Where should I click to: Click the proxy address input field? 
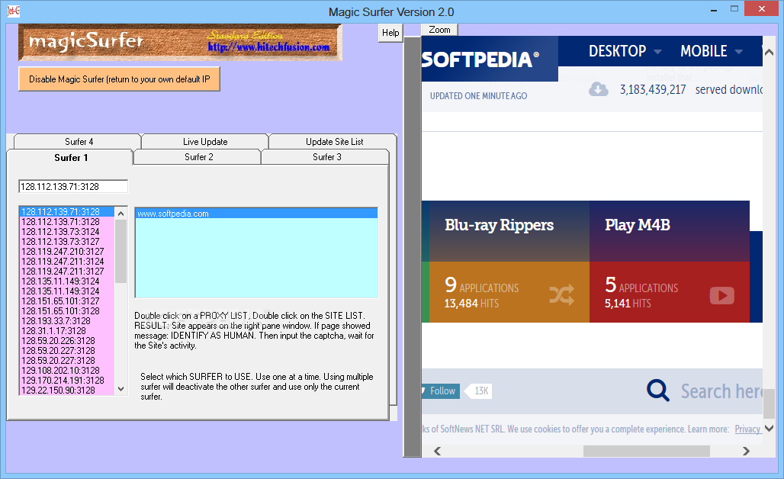click(73, 187)
